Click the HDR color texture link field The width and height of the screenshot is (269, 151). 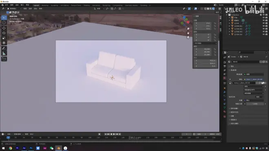tap(254, 79)
